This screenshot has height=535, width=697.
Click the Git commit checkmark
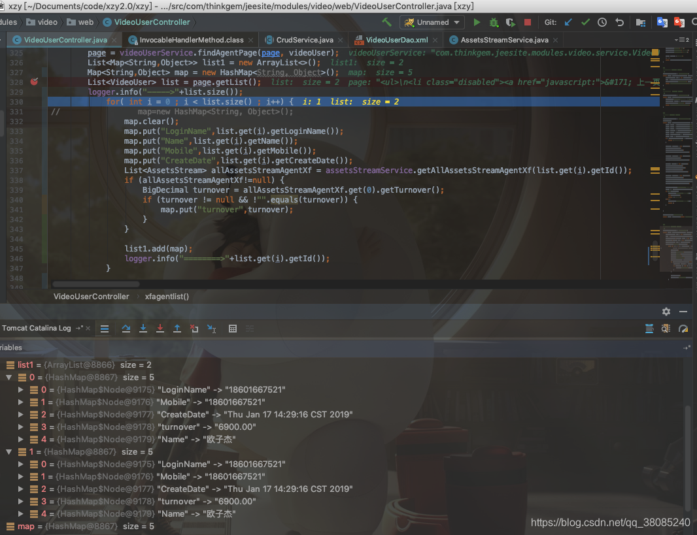click(585, 22)
